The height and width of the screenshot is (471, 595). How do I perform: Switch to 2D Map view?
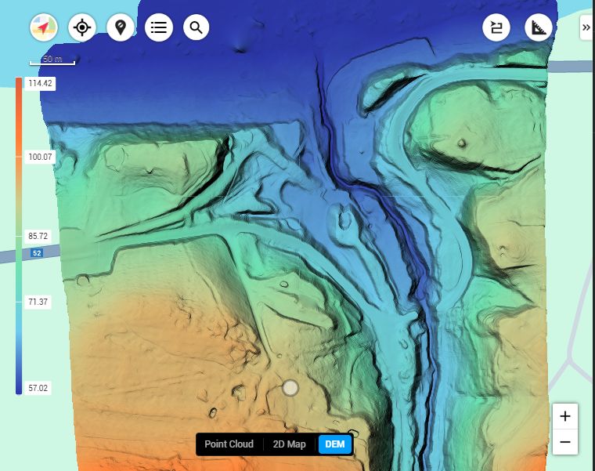(289, 444)
